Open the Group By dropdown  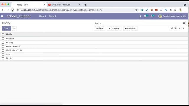[x=114, y=28]
